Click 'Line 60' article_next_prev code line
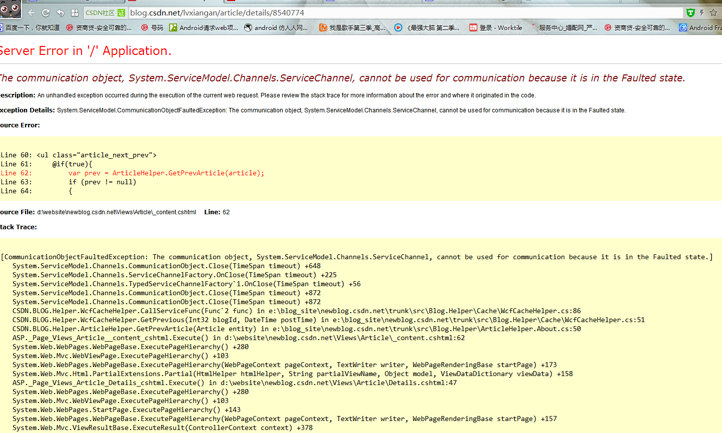The height and width of the screenshot is (433, 722). [x=79, y=155]
